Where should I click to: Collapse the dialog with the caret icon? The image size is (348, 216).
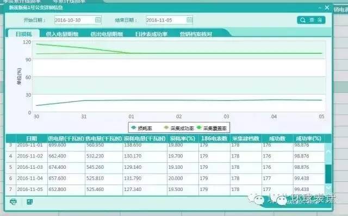point(320,8)
